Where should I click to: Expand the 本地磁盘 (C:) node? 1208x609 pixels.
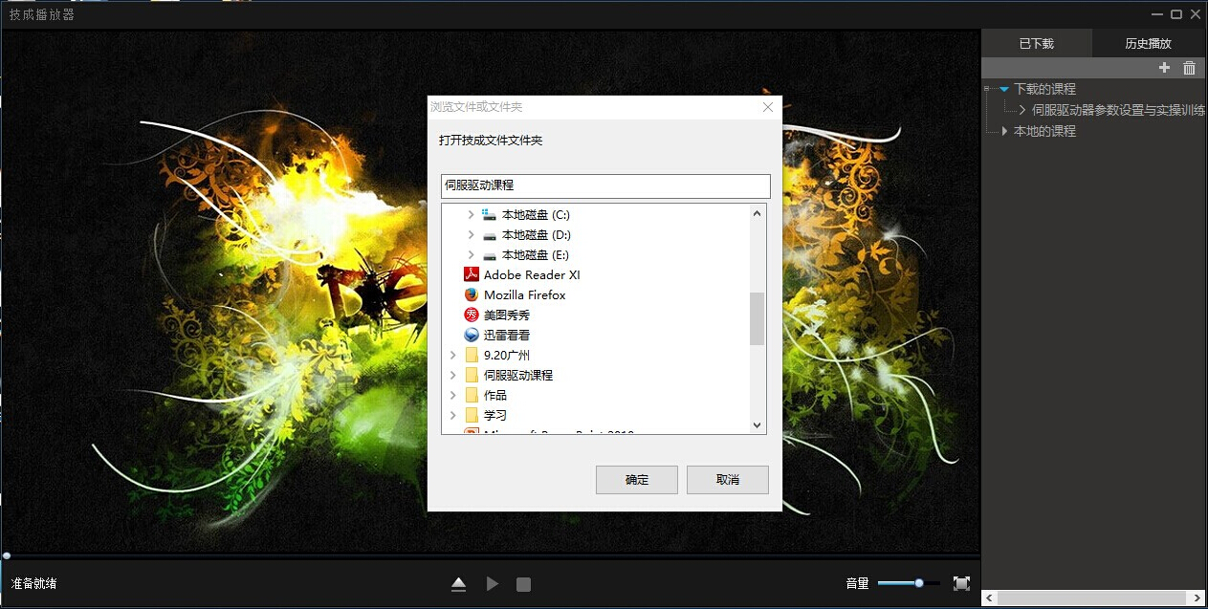[471, 215]
